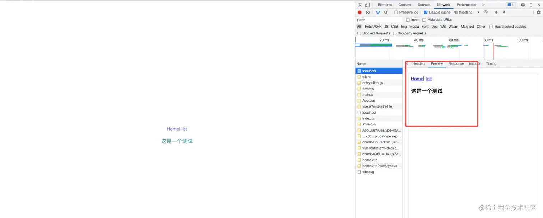Open Network panel settings gear
Viewport: 543px width, 218px height.
[x=539, y=12]
